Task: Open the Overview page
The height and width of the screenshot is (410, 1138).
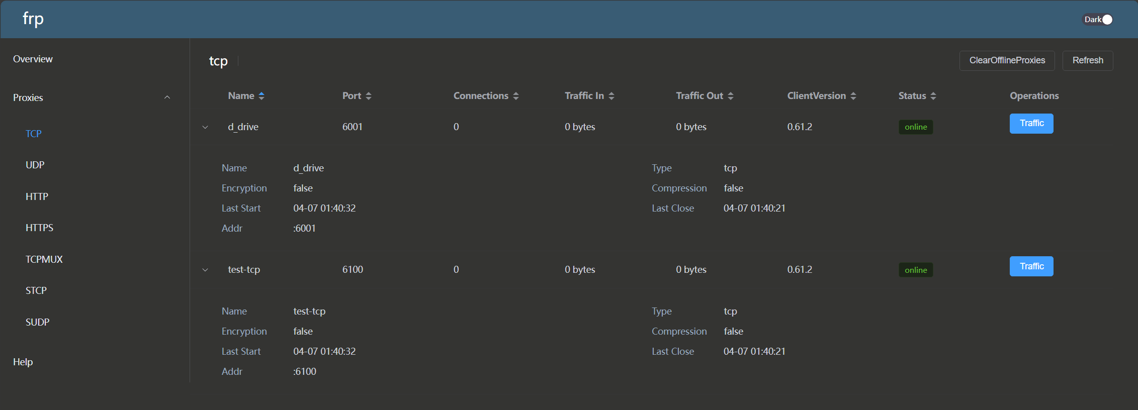Action: point(33,59)
